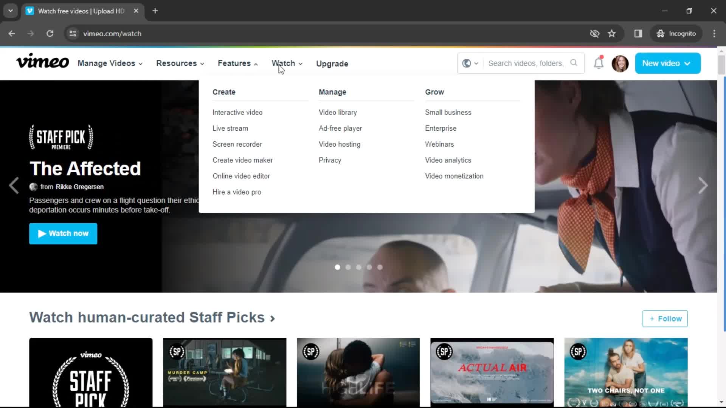This screenshot has width=726, height=408.
Task: Select the third carousel dot
Action: click(358, 267)
